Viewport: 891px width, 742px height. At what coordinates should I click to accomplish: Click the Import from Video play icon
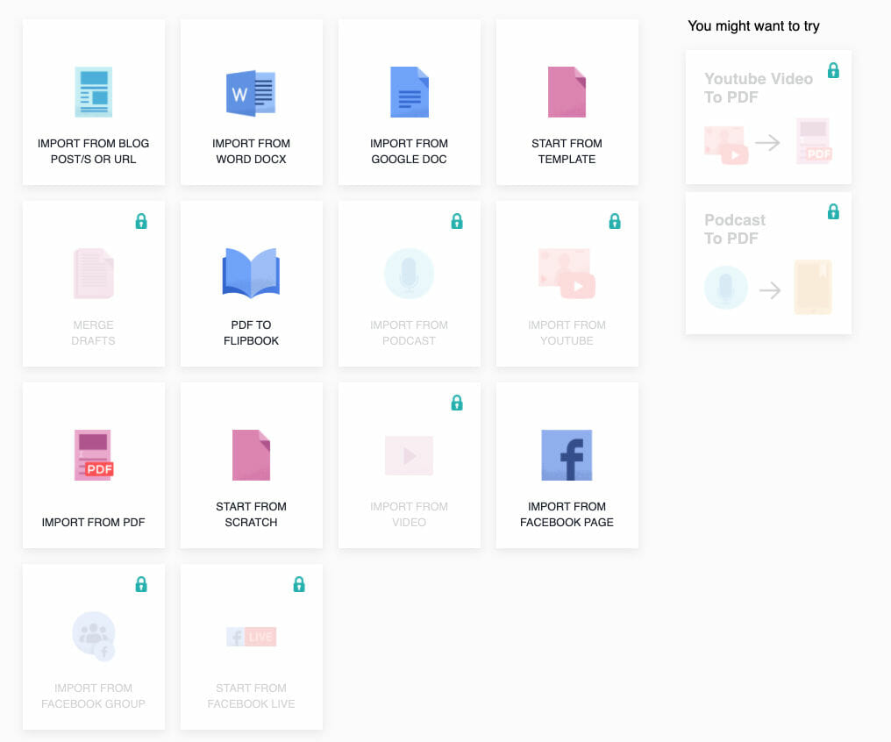(410, 454)
